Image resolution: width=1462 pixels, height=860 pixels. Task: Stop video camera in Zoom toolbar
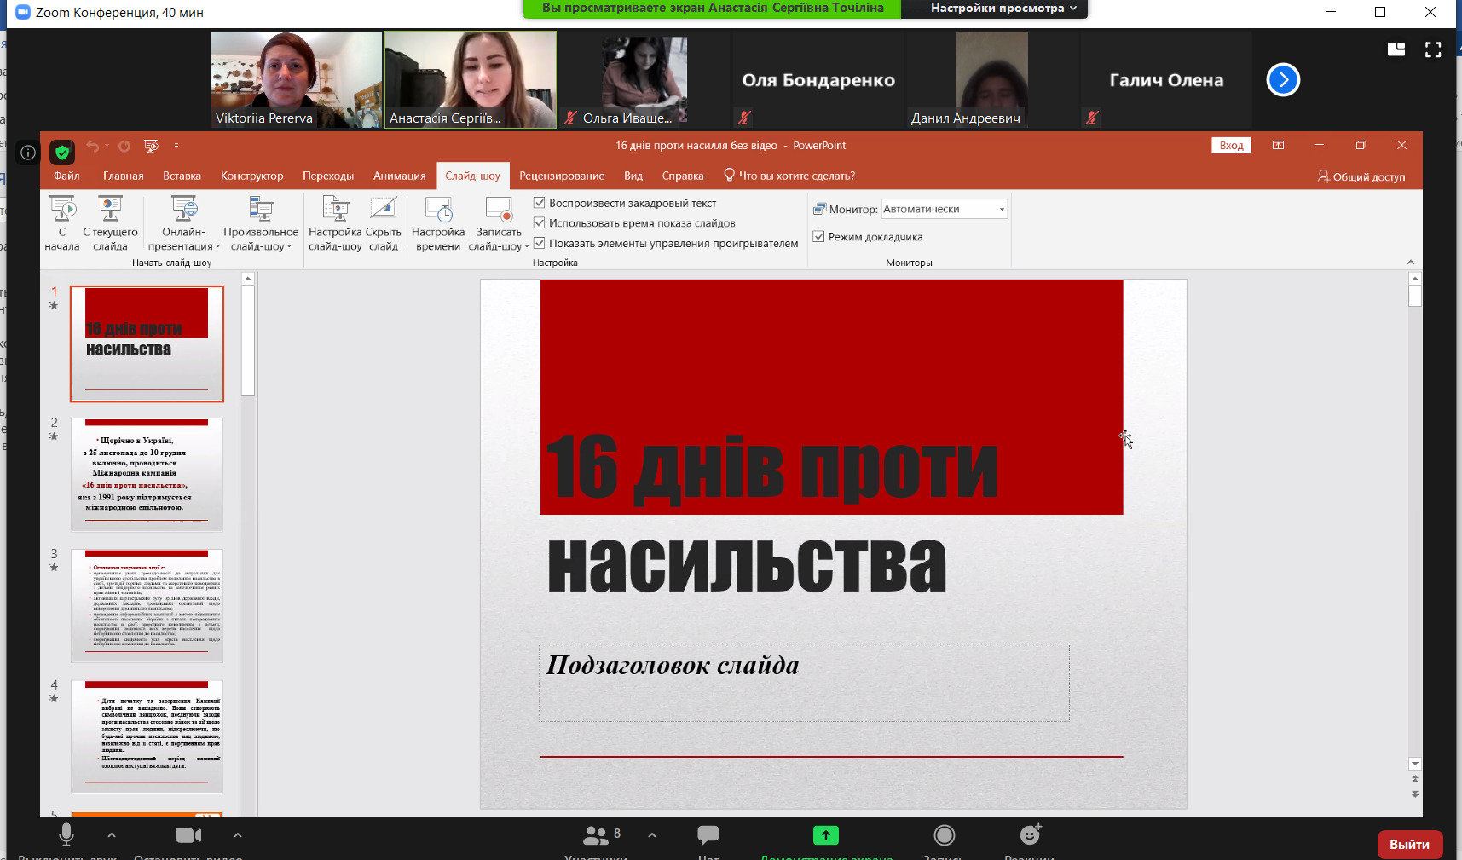[x=188, y=834]
